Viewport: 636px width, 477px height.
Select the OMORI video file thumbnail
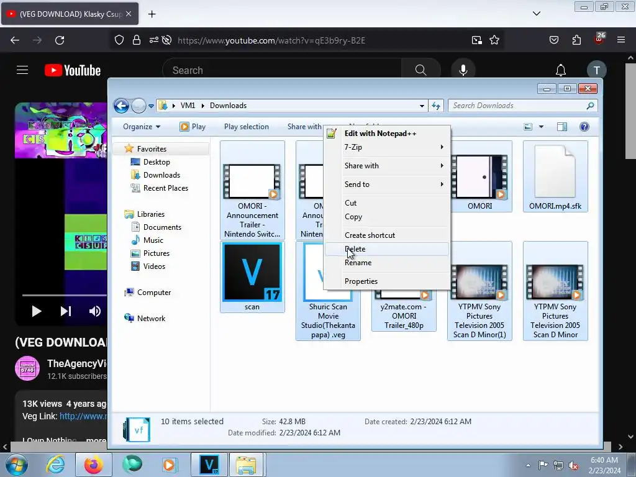pos(480,176)
